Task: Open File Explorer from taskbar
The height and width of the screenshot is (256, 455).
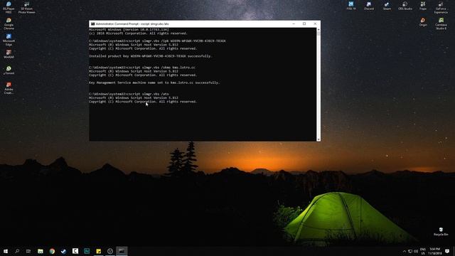Action: [41, 251]
